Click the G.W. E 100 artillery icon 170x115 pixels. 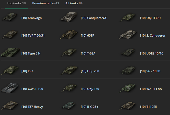pyautogui.click(x=10, y=88)
